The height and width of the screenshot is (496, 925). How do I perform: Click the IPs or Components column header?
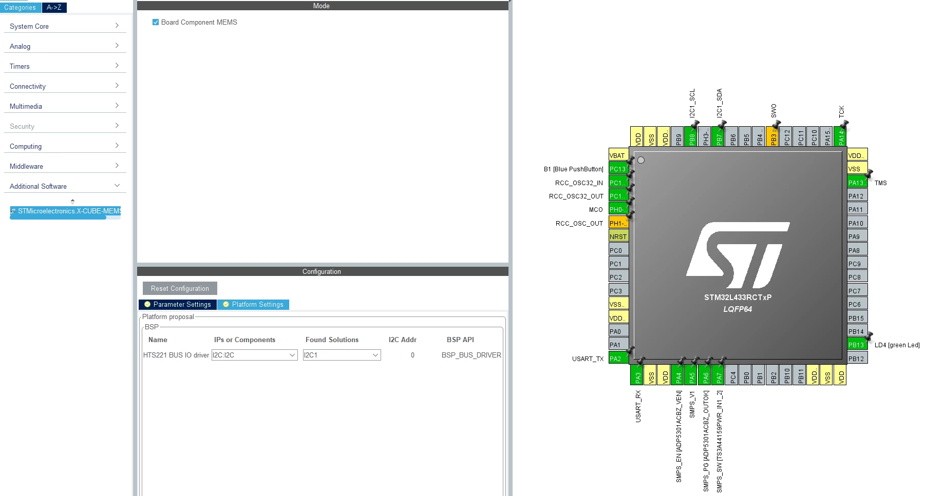coord(244,340)
